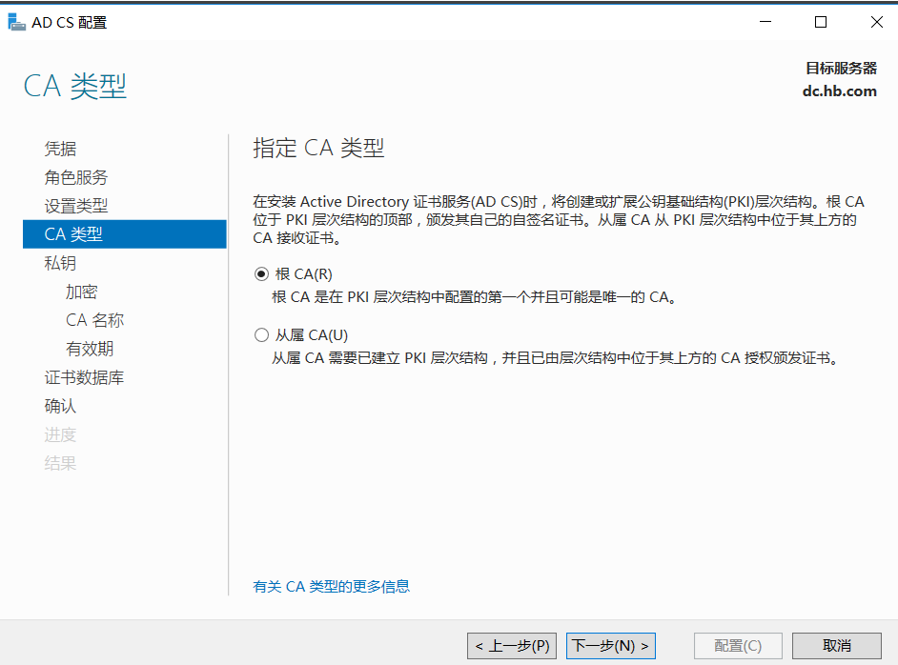The height and width of the screenshot is (665, 898).
Task: Open the 加密 sub-step in sidebar
Action: [81, 292]
